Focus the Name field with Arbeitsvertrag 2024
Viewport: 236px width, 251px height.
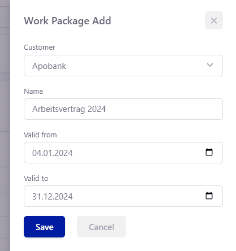(123, 109)
